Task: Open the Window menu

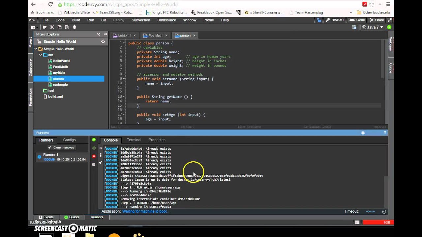Action: [190, 20]
